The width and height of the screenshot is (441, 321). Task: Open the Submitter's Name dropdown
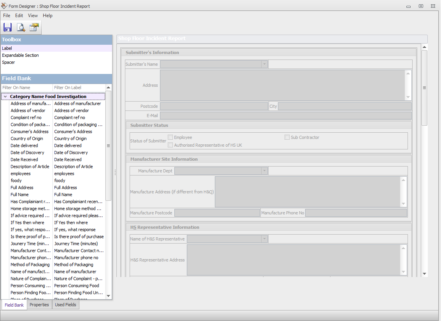click(264, 64)
